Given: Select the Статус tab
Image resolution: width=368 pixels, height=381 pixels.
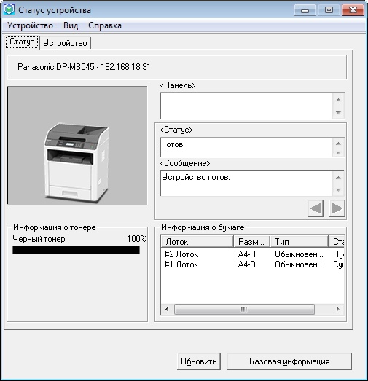Looking at the screenshot, I should pos(22,42).
